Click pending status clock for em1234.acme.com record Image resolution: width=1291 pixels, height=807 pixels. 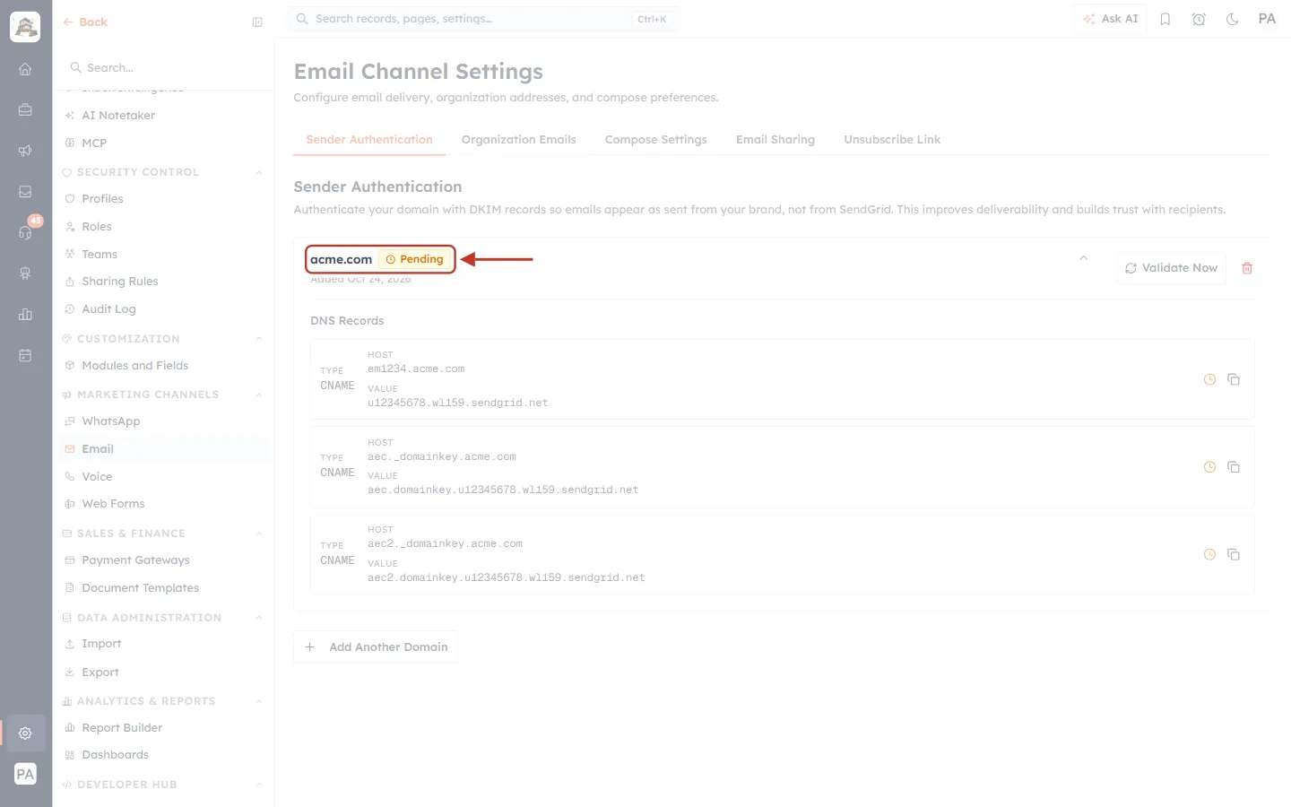click(1209, 379)
